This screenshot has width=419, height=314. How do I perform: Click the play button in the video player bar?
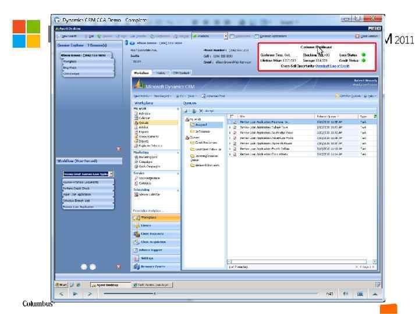coord(75,294)
